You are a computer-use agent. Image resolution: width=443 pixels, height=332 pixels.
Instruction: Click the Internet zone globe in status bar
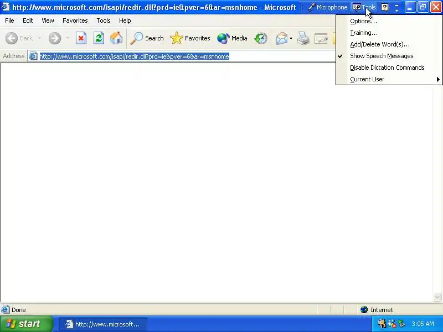364,310
